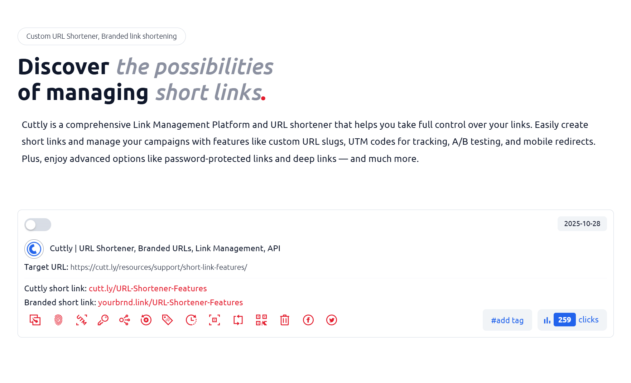The height and width of the screenshot is (383, 631).
Task: Select the copy short link icon
Action: pos(34,320)
